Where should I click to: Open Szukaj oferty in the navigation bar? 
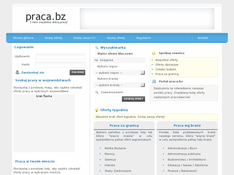[116, 38]
